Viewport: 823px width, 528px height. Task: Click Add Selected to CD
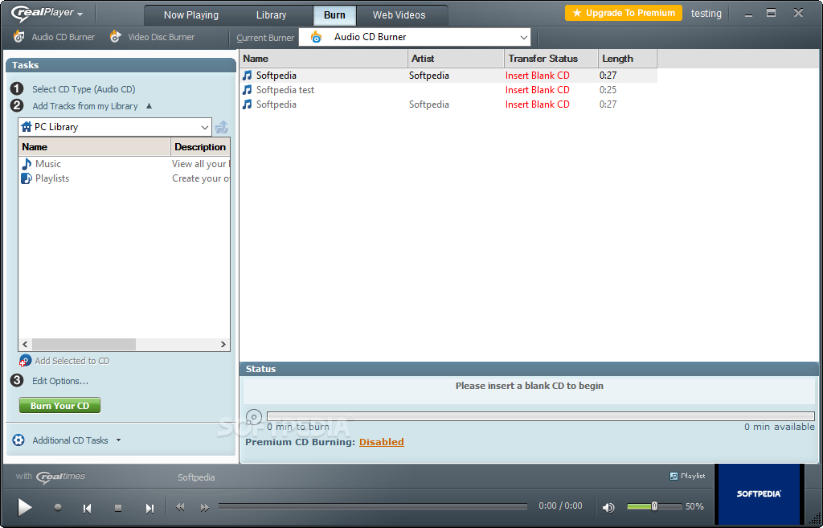click(64, 361)
